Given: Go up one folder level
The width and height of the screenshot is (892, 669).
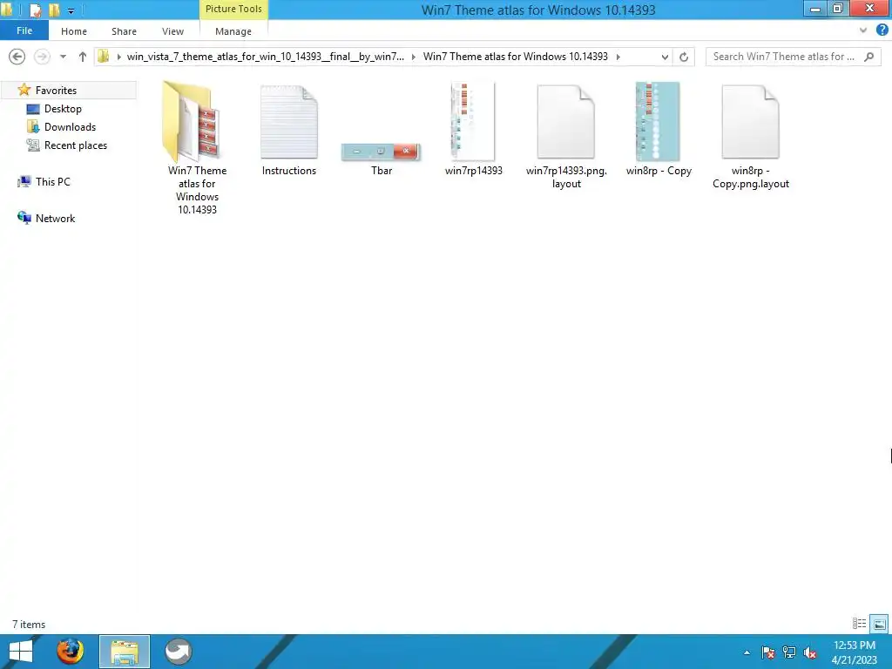Looking at the screenshot, I should click(83, 57).
